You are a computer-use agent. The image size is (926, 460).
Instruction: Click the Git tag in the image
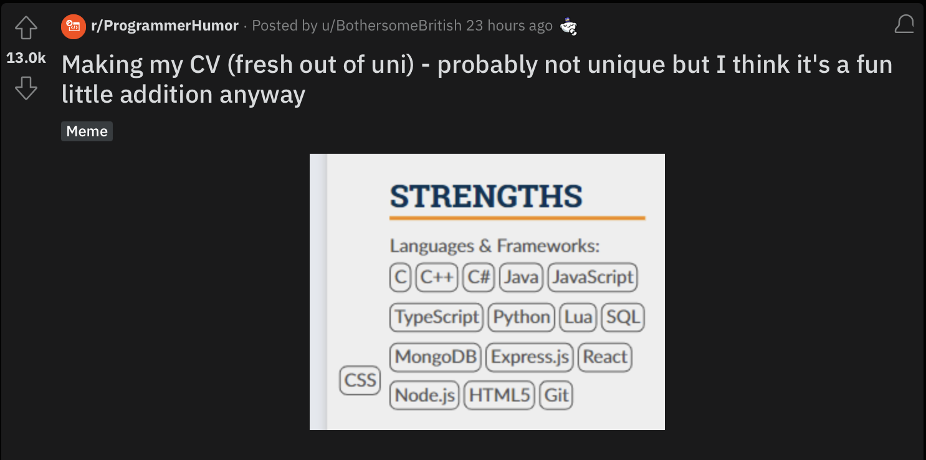click(x=556, y=395)
